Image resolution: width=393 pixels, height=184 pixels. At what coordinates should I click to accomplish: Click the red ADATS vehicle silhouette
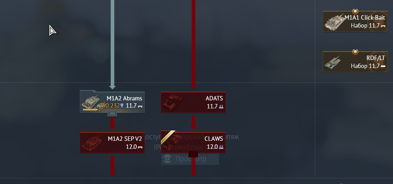point(172,102)
